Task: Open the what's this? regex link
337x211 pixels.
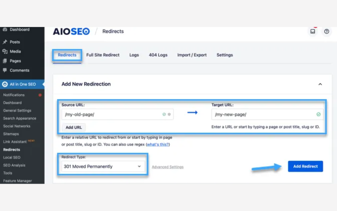Action: point(158,144)
